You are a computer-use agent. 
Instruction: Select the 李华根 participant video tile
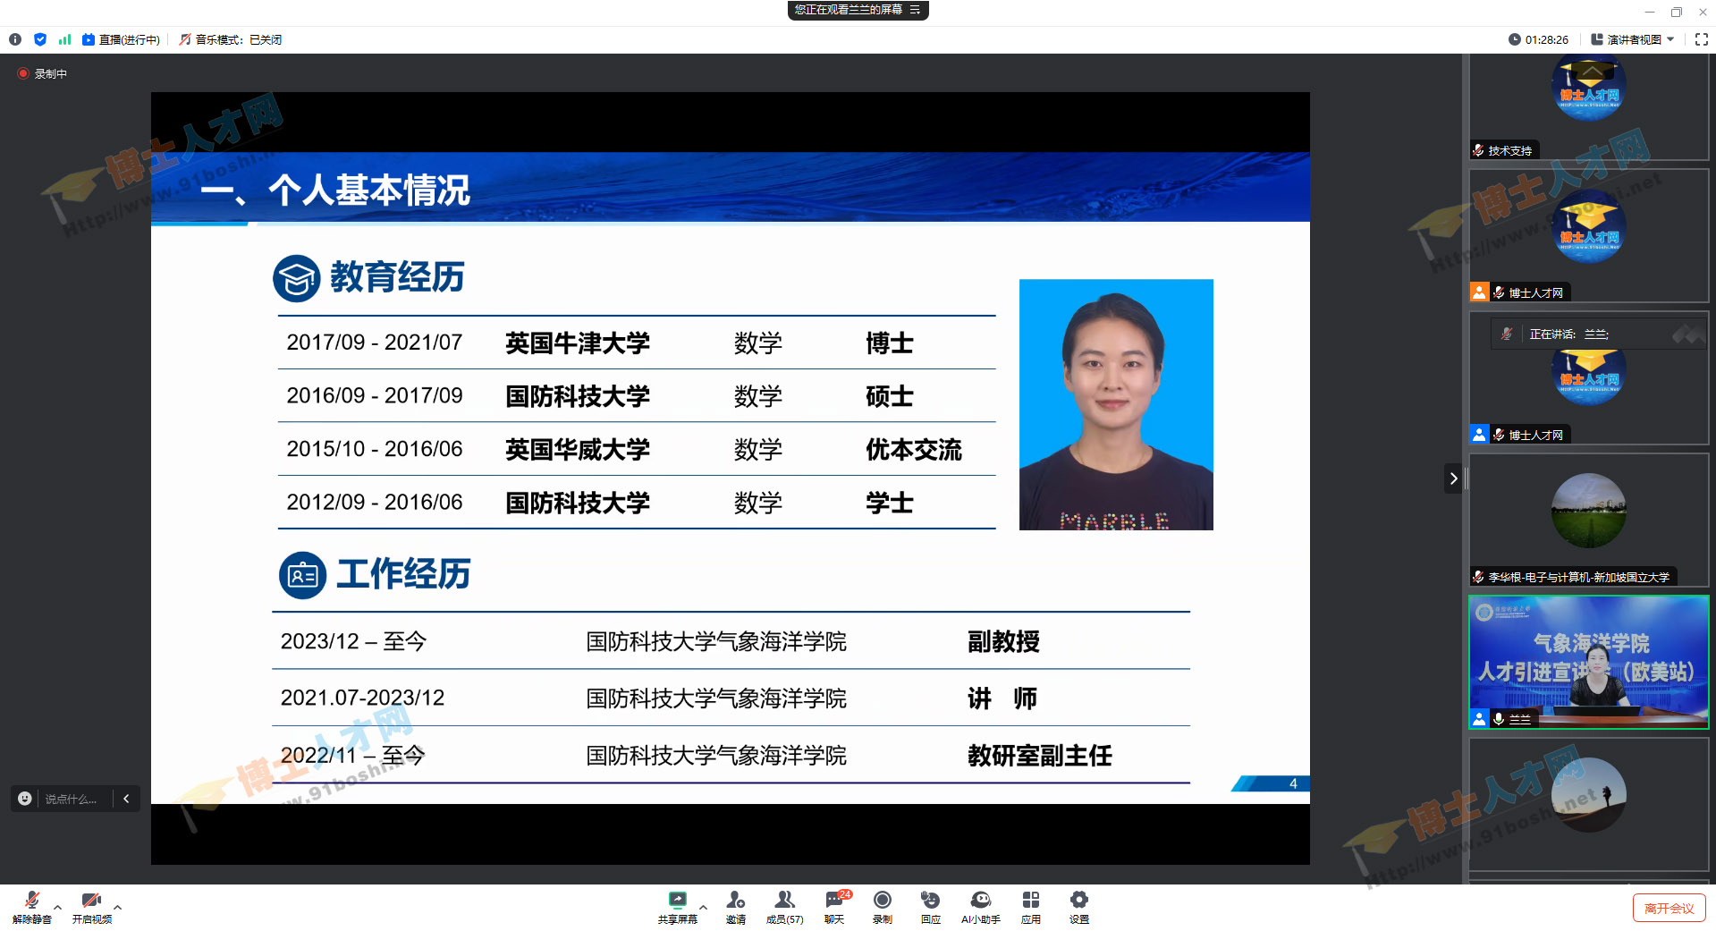click(x=1589, y=520)
